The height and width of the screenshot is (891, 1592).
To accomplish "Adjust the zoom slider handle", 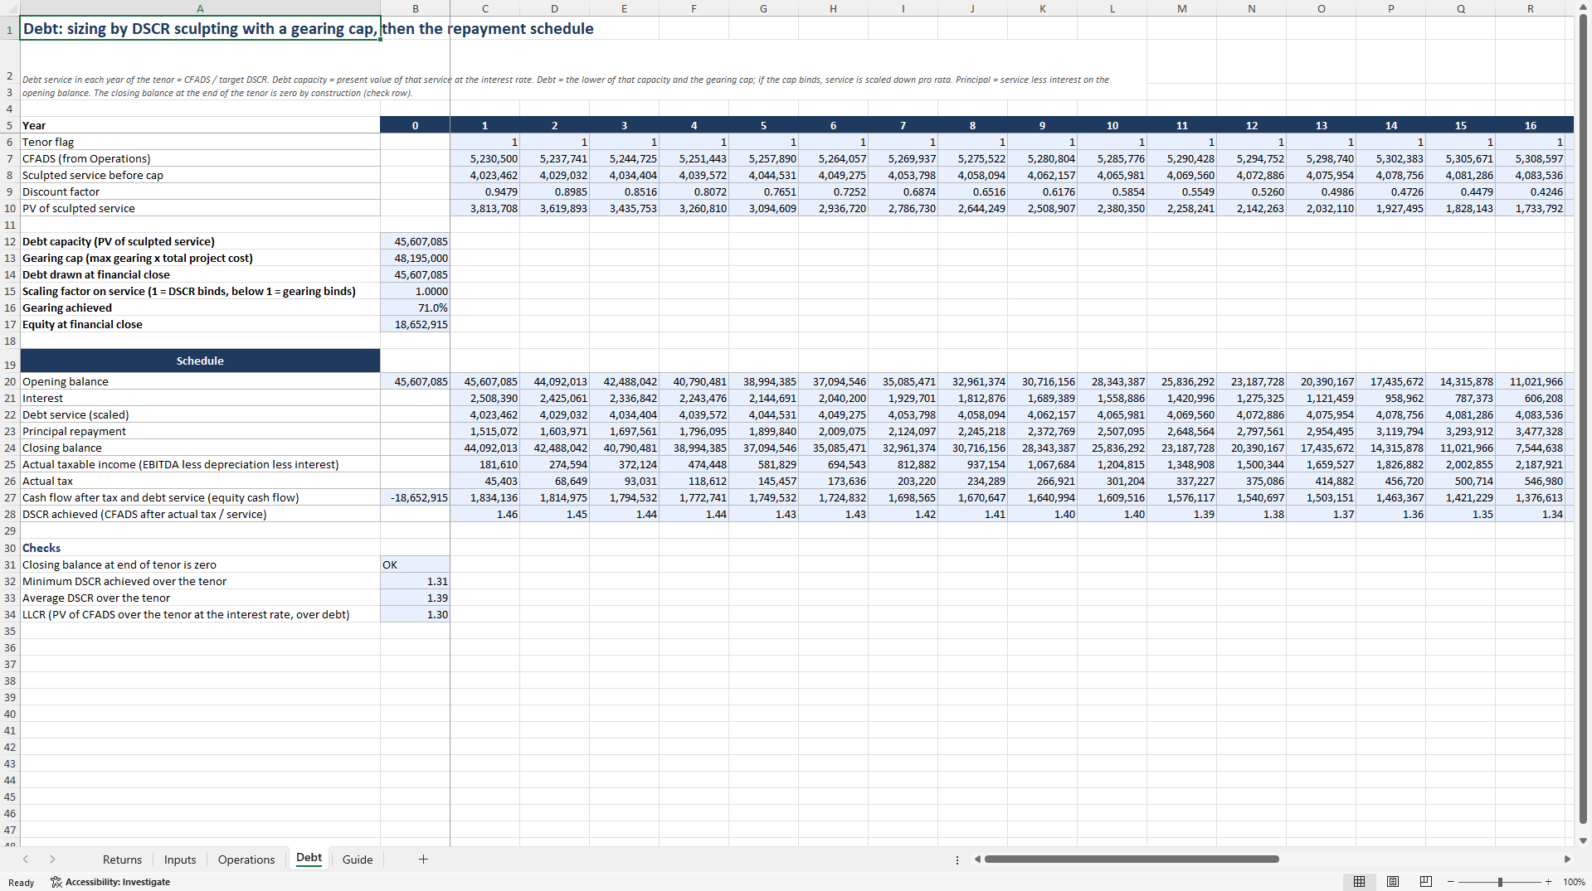I will click(x=1500, y=882).
